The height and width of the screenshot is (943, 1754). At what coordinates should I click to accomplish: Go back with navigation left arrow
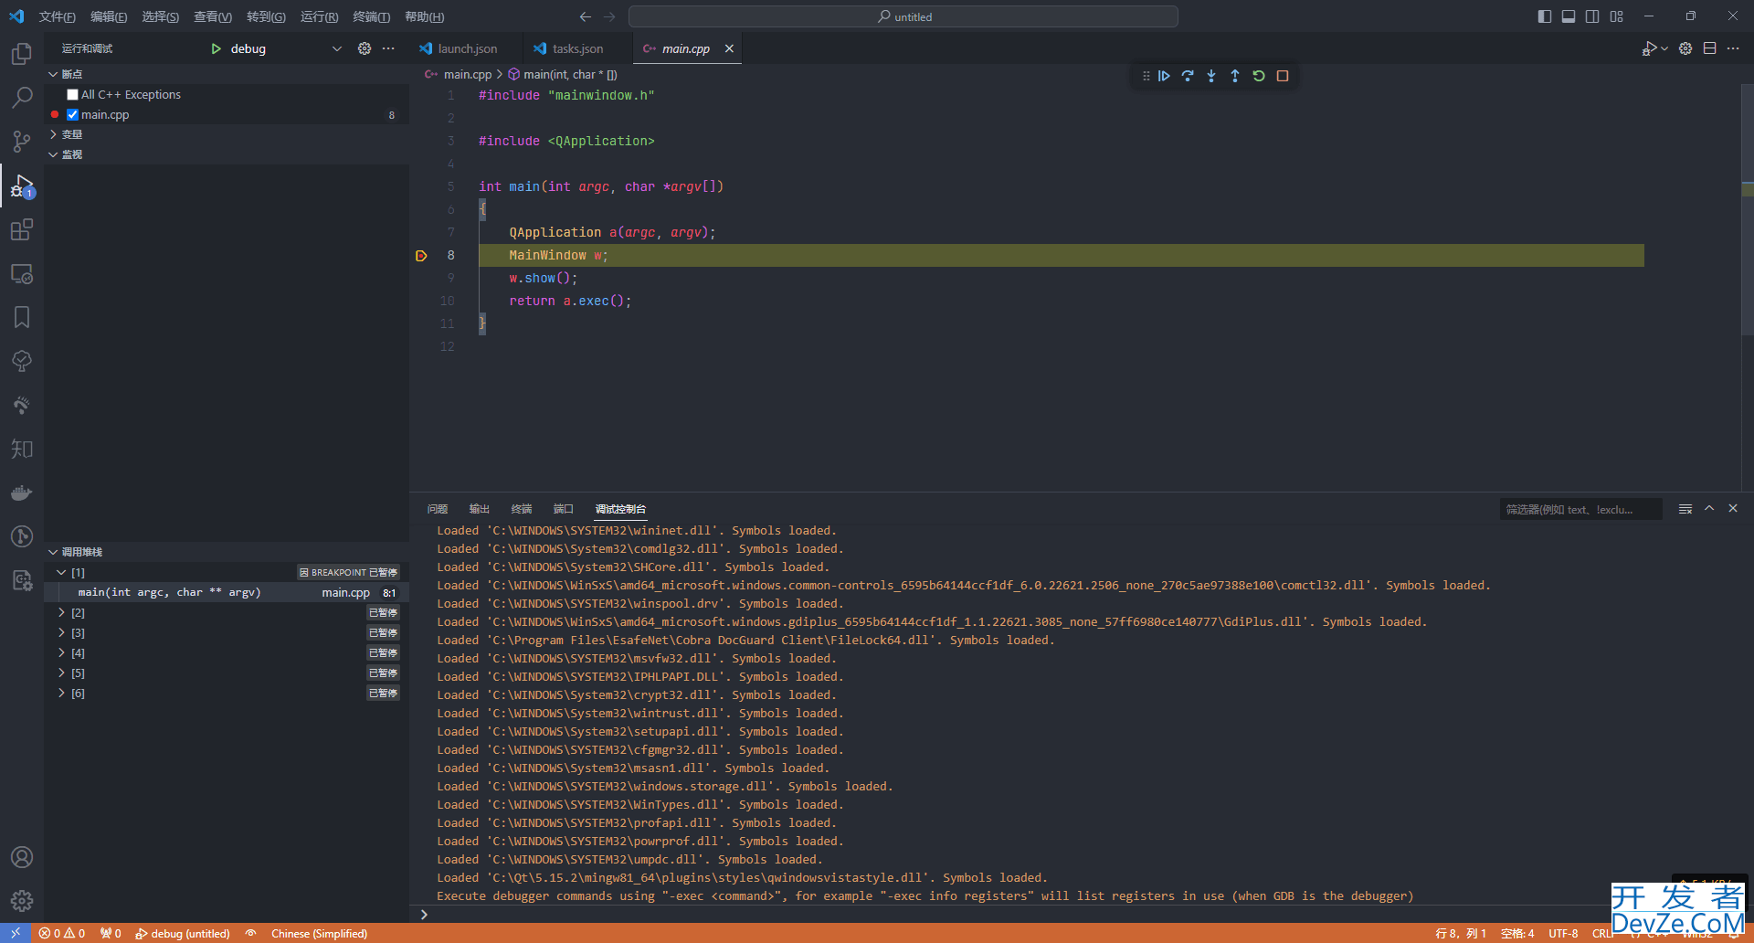(x=586, y=16)
